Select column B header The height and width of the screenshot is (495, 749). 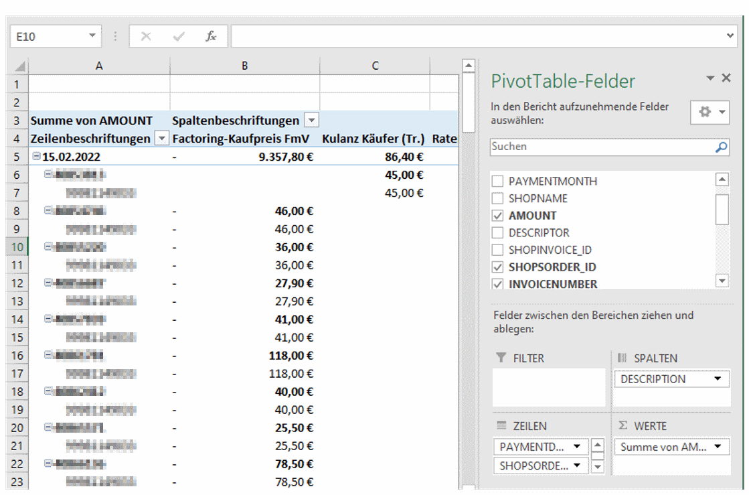(x=245, y=66)
